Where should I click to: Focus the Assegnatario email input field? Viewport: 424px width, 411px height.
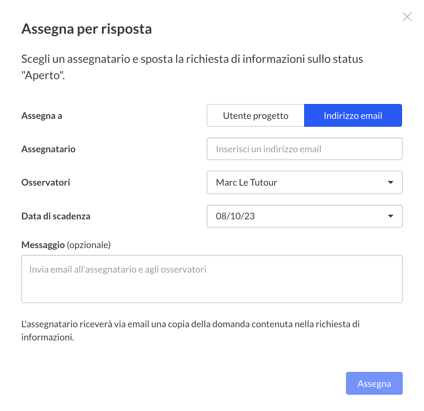pyautogui.click(x=304, y=149)
